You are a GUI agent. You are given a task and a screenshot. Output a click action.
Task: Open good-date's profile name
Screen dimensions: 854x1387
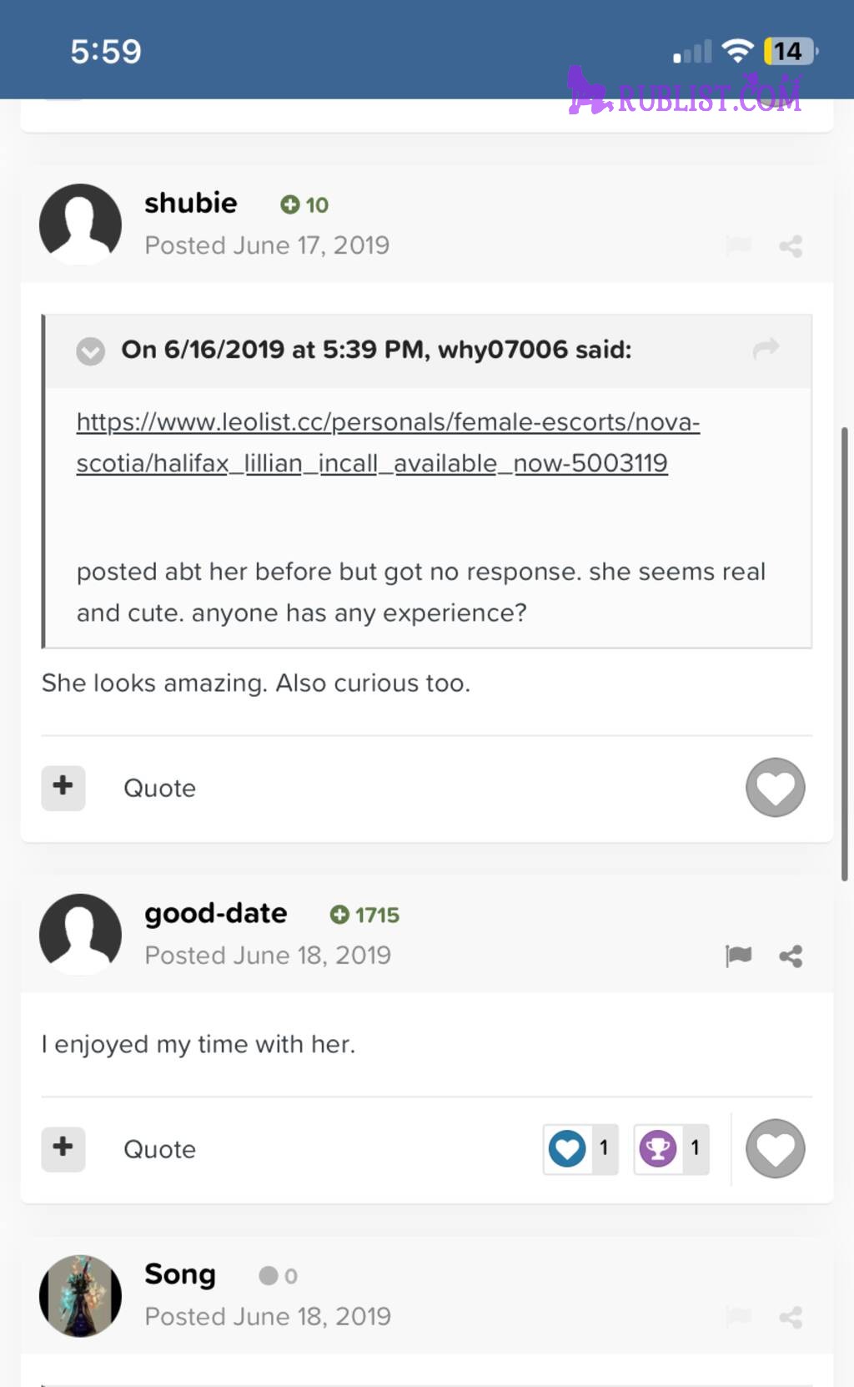(x=216, y=914)
